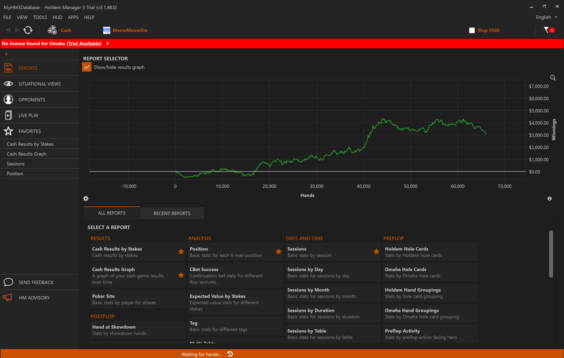Open the Omaha Hole Cards report
Image resolution: width=564 pixels, height=358 pixels.
point(430,272)
